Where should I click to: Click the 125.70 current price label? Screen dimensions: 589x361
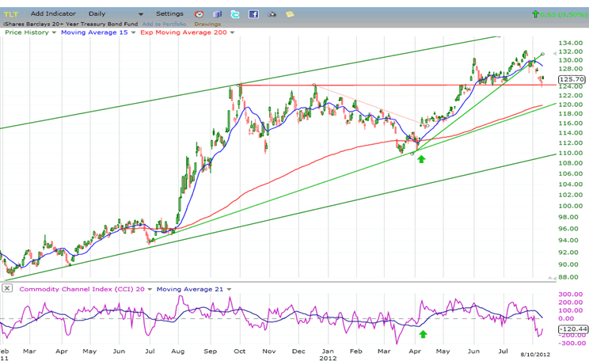coord(570,79)
